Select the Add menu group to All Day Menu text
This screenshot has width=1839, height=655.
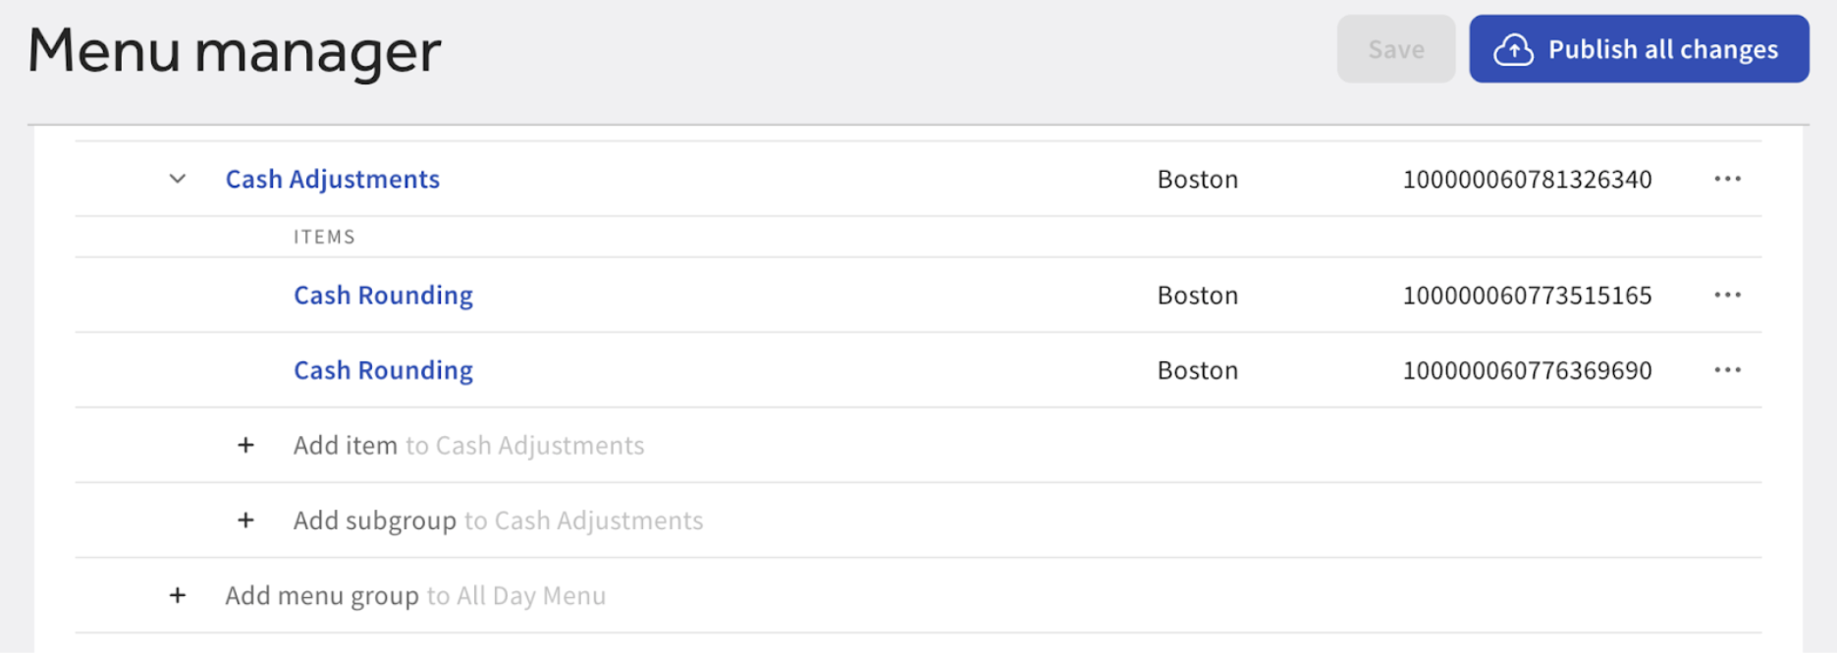415,596
